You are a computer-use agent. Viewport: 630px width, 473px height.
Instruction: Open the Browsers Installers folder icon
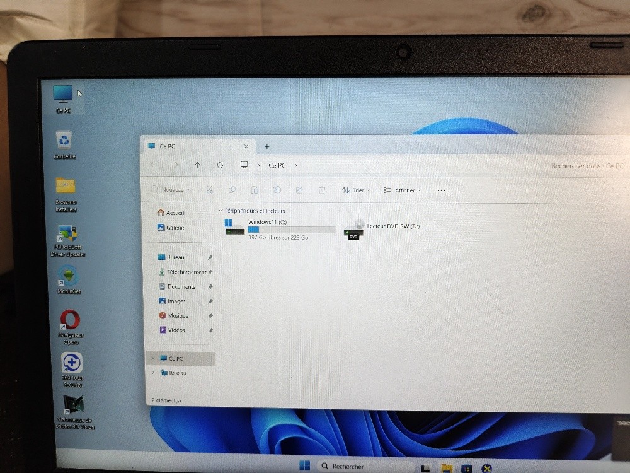point(66,195)
